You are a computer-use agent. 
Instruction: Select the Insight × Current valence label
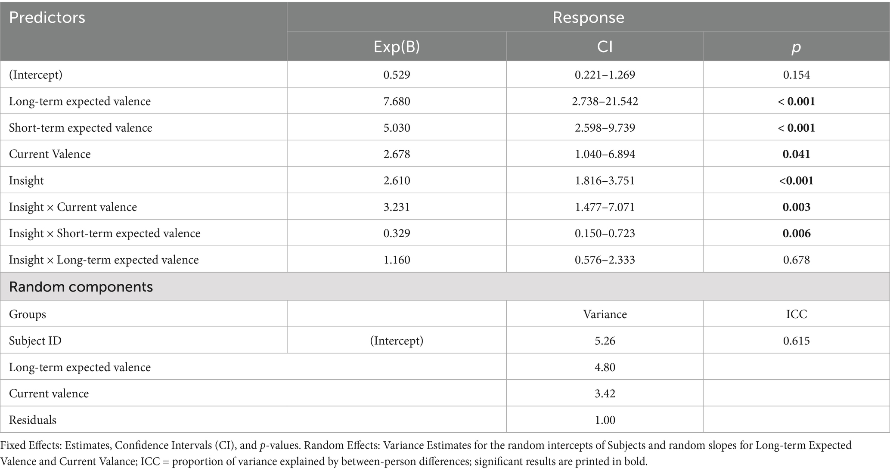coord(73,207)
